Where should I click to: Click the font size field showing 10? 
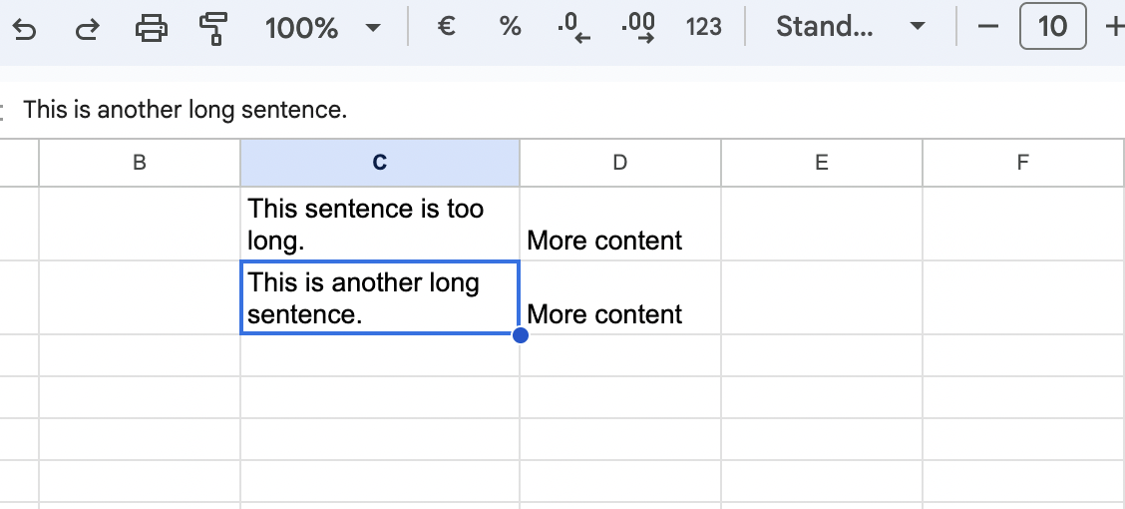coord(1052,27)
